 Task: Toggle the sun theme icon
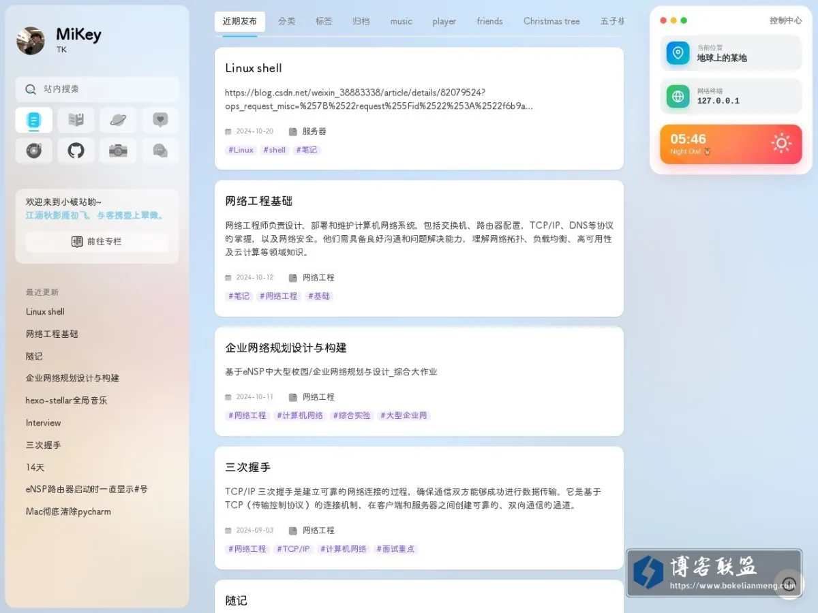click(x=781, y=143)
